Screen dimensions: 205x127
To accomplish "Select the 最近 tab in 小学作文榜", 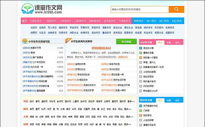I will pyautogui.click(x=160, y=42).
